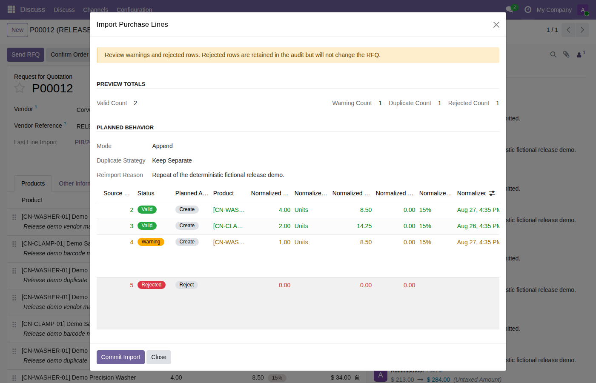Switch to the Products tab
The height and width of the screenshot is (383, 596).
pyautogui.click(x=33, y=183)
